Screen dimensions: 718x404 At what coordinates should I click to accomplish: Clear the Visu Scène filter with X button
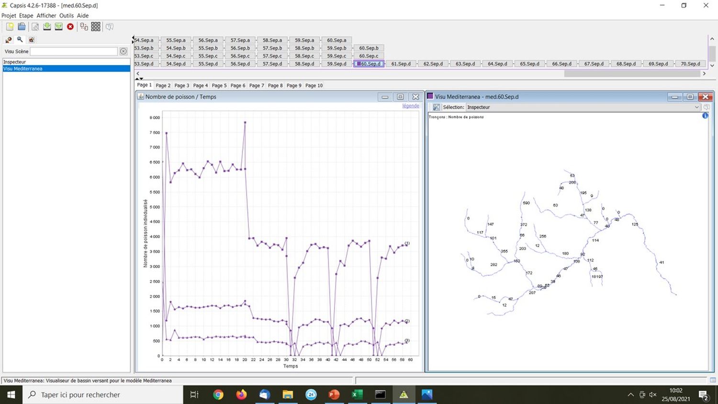tap(123, 51)
